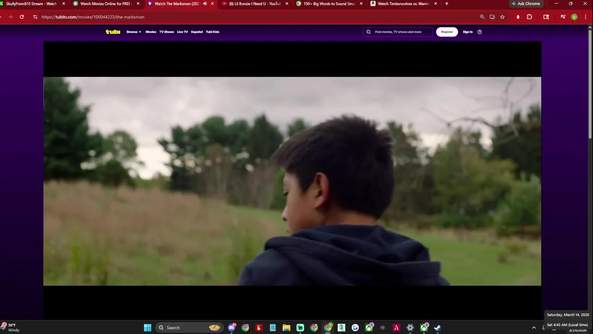The width and height of the screenshot is (593, 334).
Task: Switch to Watch Movies Online for FREE tab
Action: coord(106,4)
